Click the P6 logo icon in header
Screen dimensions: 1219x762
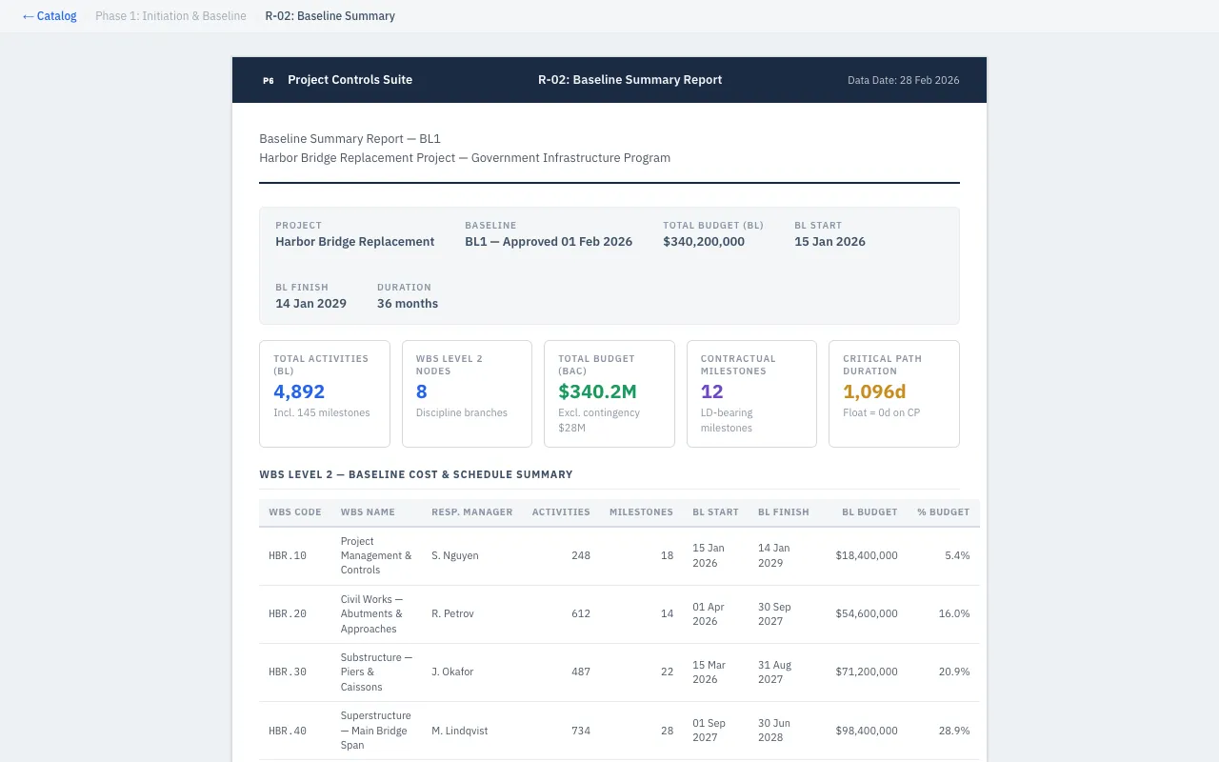[269, 80]
